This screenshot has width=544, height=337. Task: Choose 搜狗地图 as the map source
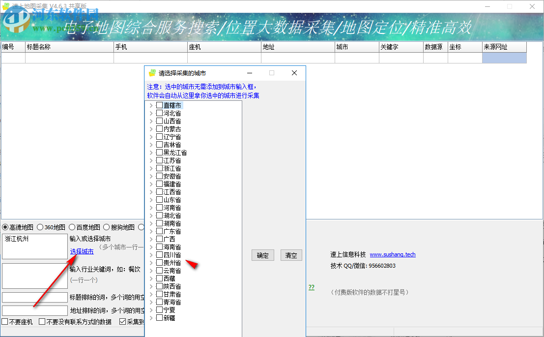[x=107, y=227]
